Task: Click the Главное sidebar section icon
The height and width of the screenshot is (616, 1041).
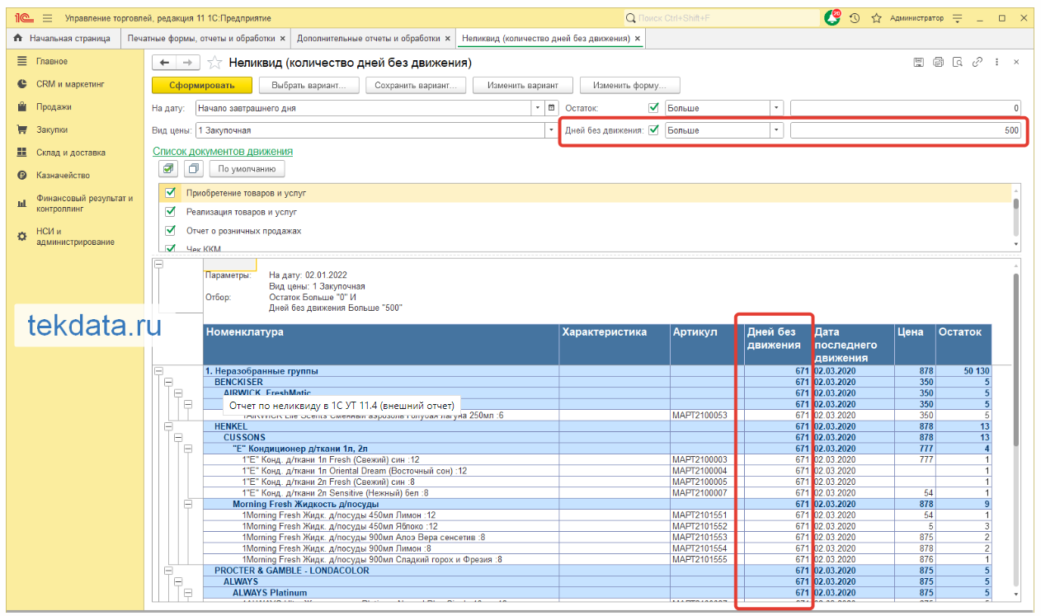Action: coord(21,61)
